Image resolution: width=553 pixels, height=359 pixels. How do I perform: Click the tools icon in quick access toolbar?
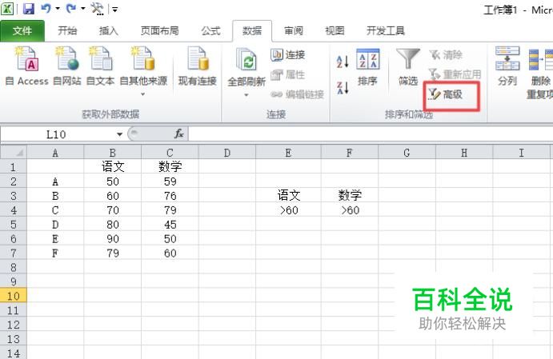tap(97, 9)
